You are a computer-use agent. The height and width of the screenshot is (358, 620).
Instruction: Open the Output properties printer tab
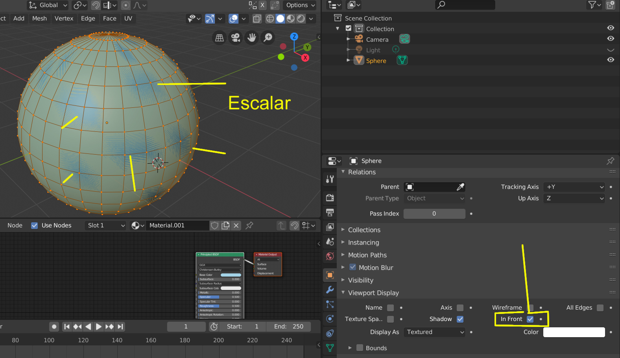coord(330,212)
